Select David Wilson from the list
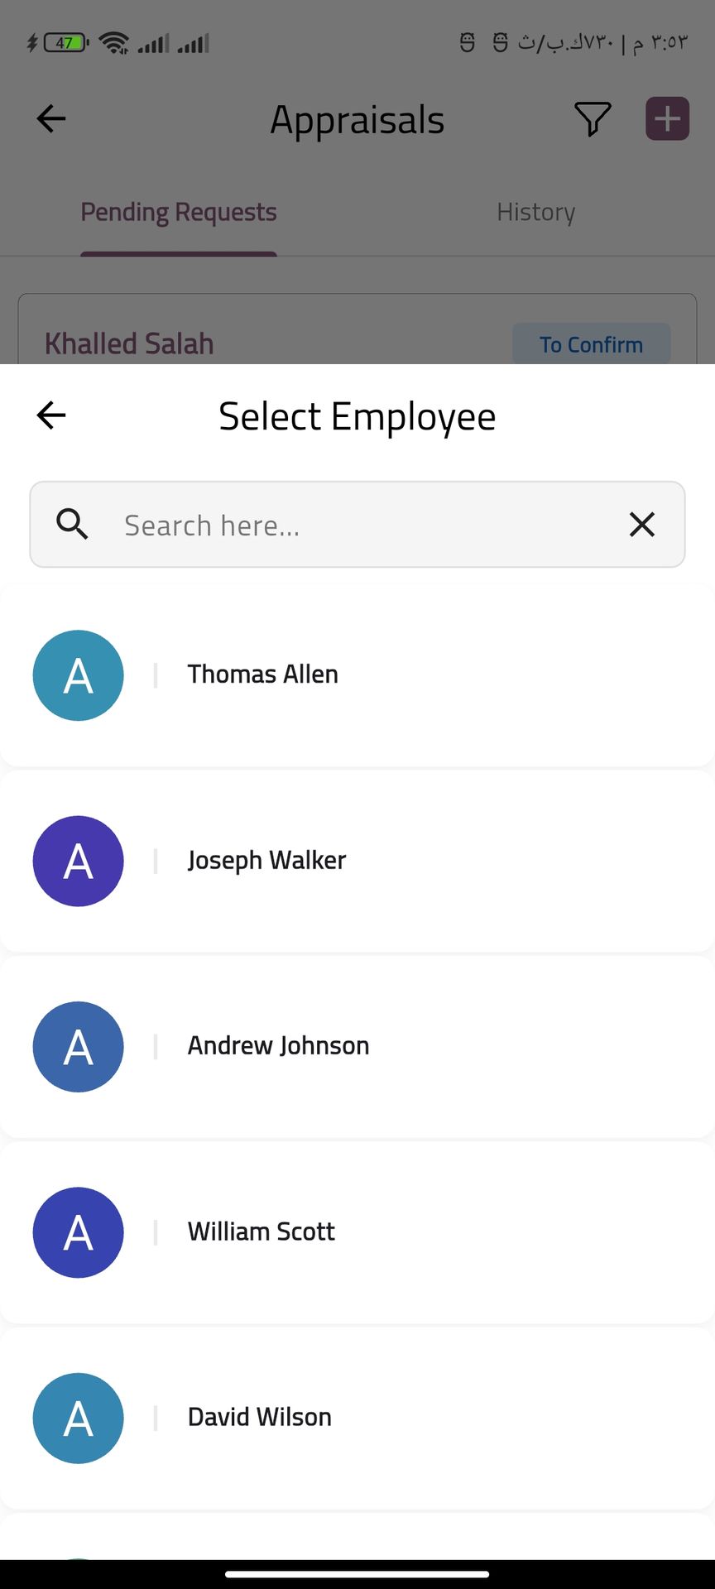 (260, 1417)
